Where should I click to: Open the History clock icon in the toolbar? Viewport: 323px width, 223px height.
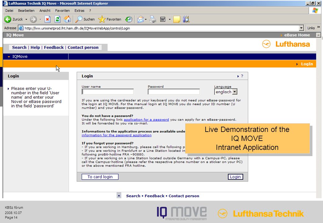tap(129, 19)
